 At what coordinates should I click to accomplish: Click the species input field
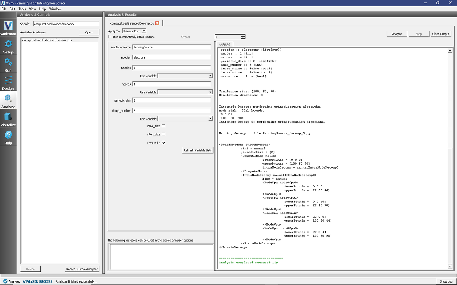[x=171, y=57]
